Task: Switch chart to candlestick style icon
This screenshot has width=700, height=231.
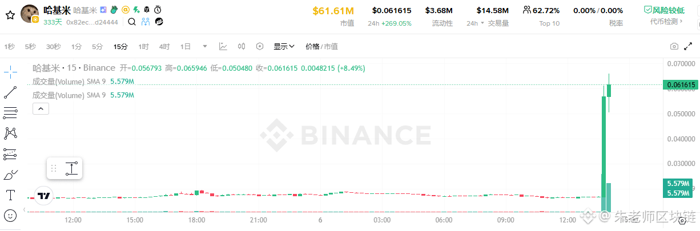Action: point(242,47)
